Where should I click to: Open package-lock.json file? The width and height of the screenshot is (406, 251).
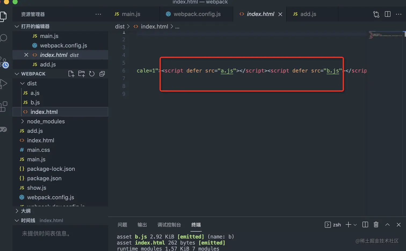(x=60, y=169)
